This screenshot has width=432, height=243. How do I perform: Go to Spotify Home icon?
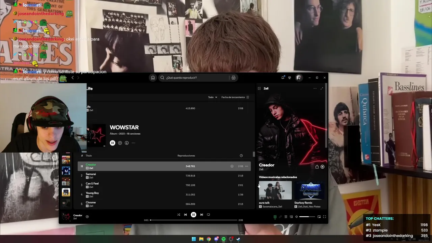tap(153, 78)
